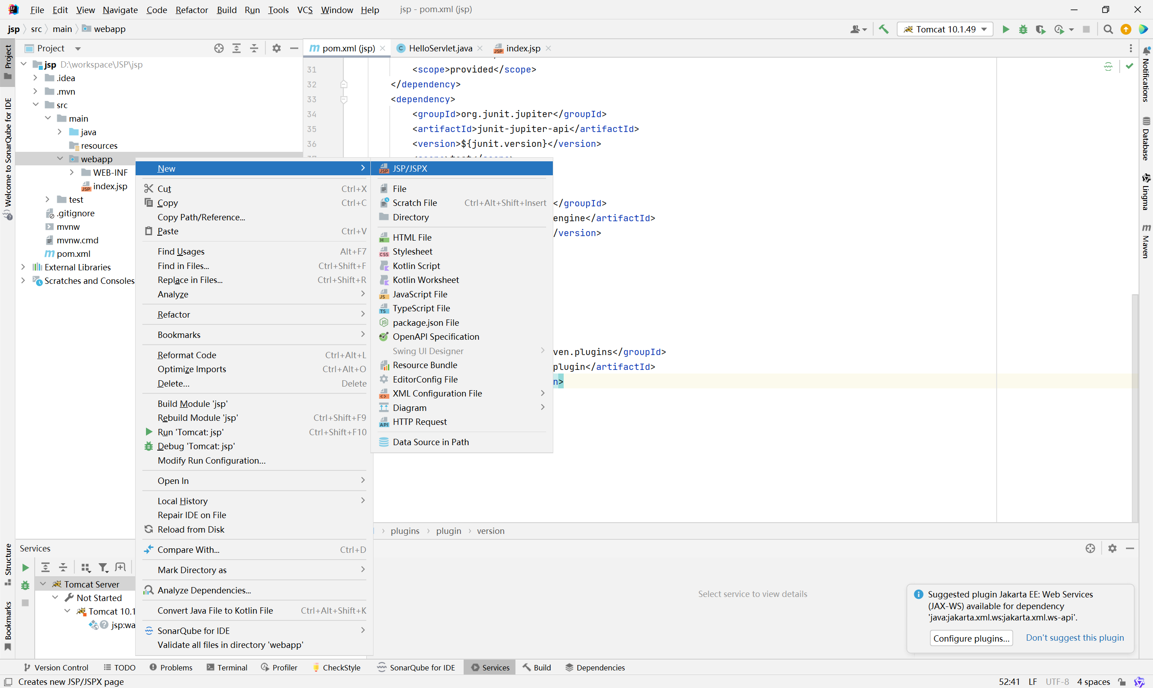The image size is (1153, 688).
Task: Click Don't suggest this plugin link
Action: point(1074,638)
